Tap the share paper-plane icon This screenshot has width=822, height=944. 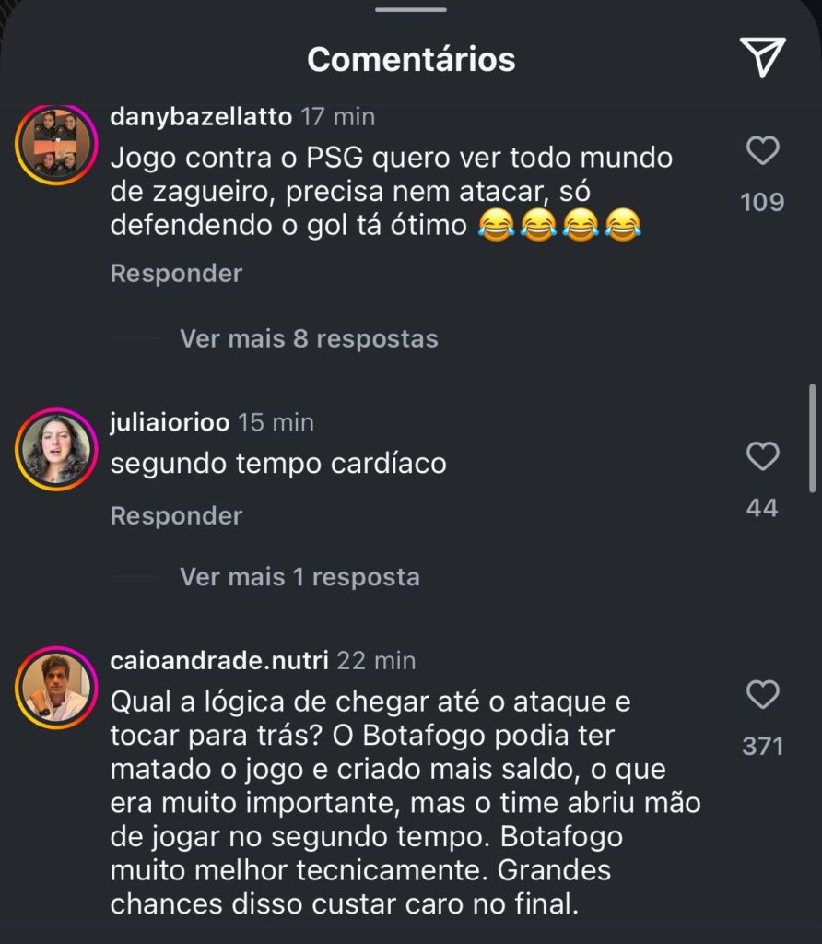[763, 58]
